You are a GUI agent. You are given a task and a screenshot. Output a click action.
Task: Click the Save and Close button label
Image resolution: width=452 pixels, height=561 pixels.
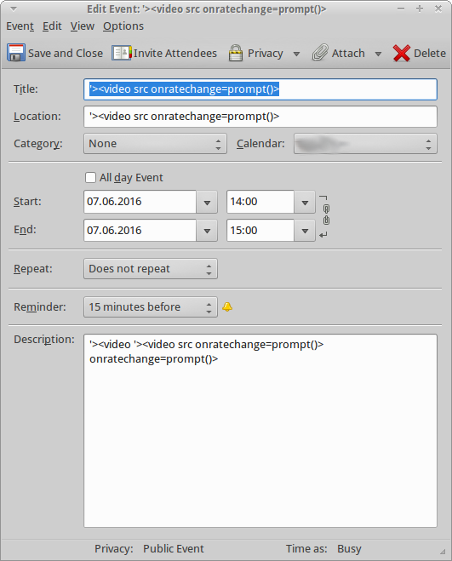tap(66, 53)
